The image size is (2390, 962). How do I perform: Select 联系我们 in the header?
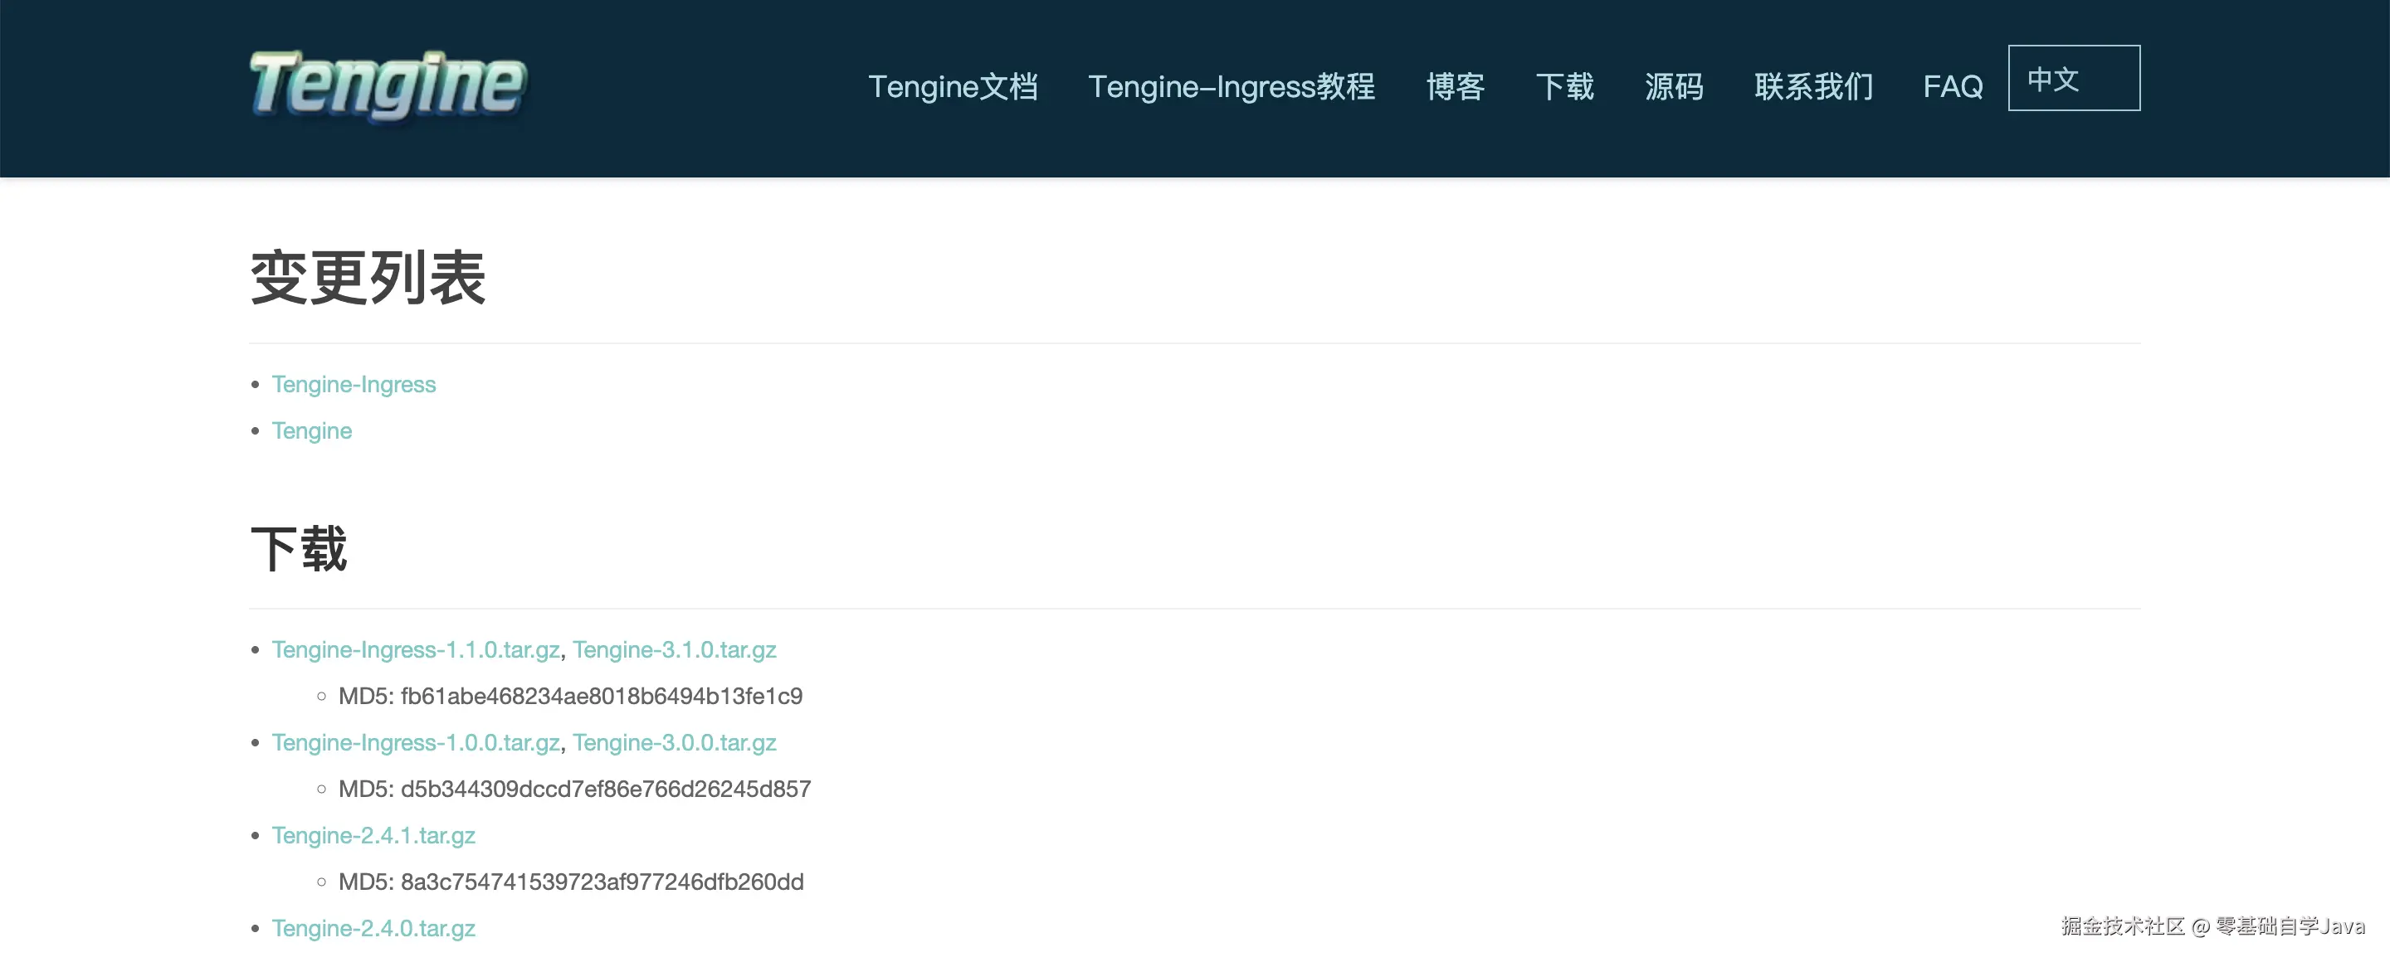tap(1813, 86)
